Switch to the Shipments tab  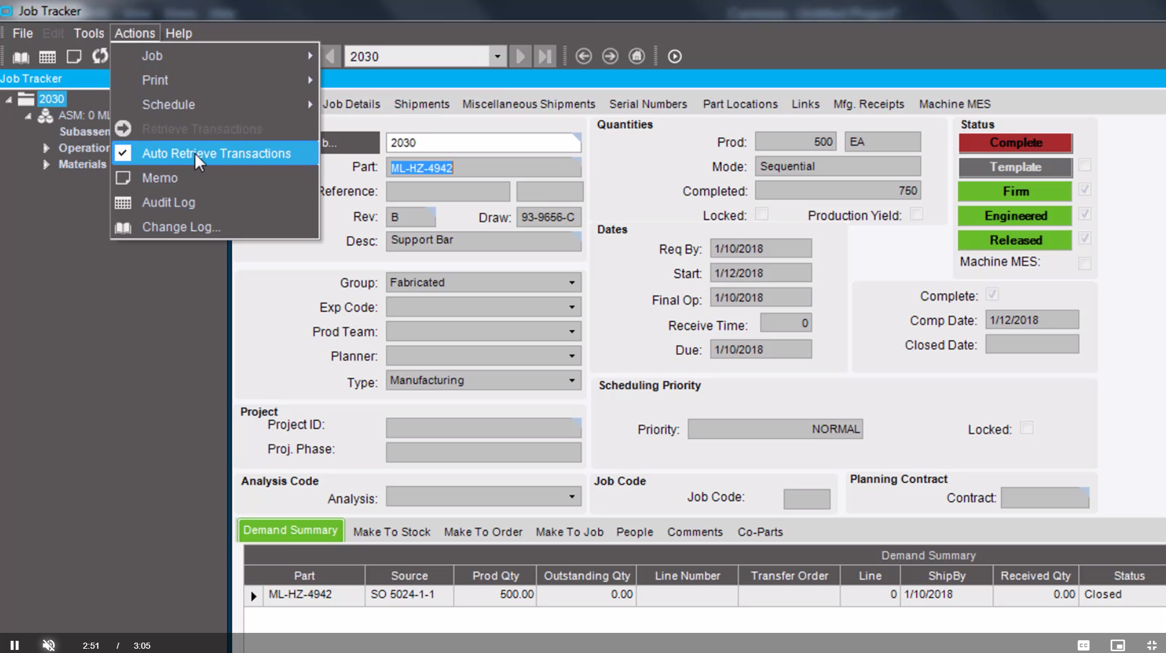pos(422,104)
